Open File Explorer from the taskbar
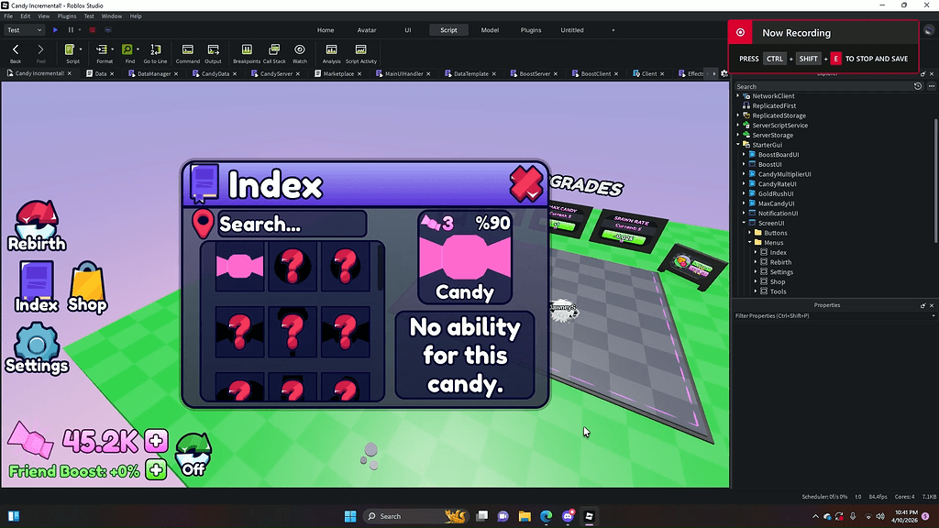 [x=525, y=516]
